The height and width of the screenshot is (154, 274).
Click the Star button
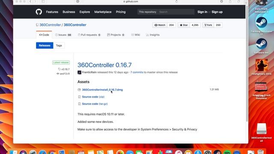click(x=184, y=25)
